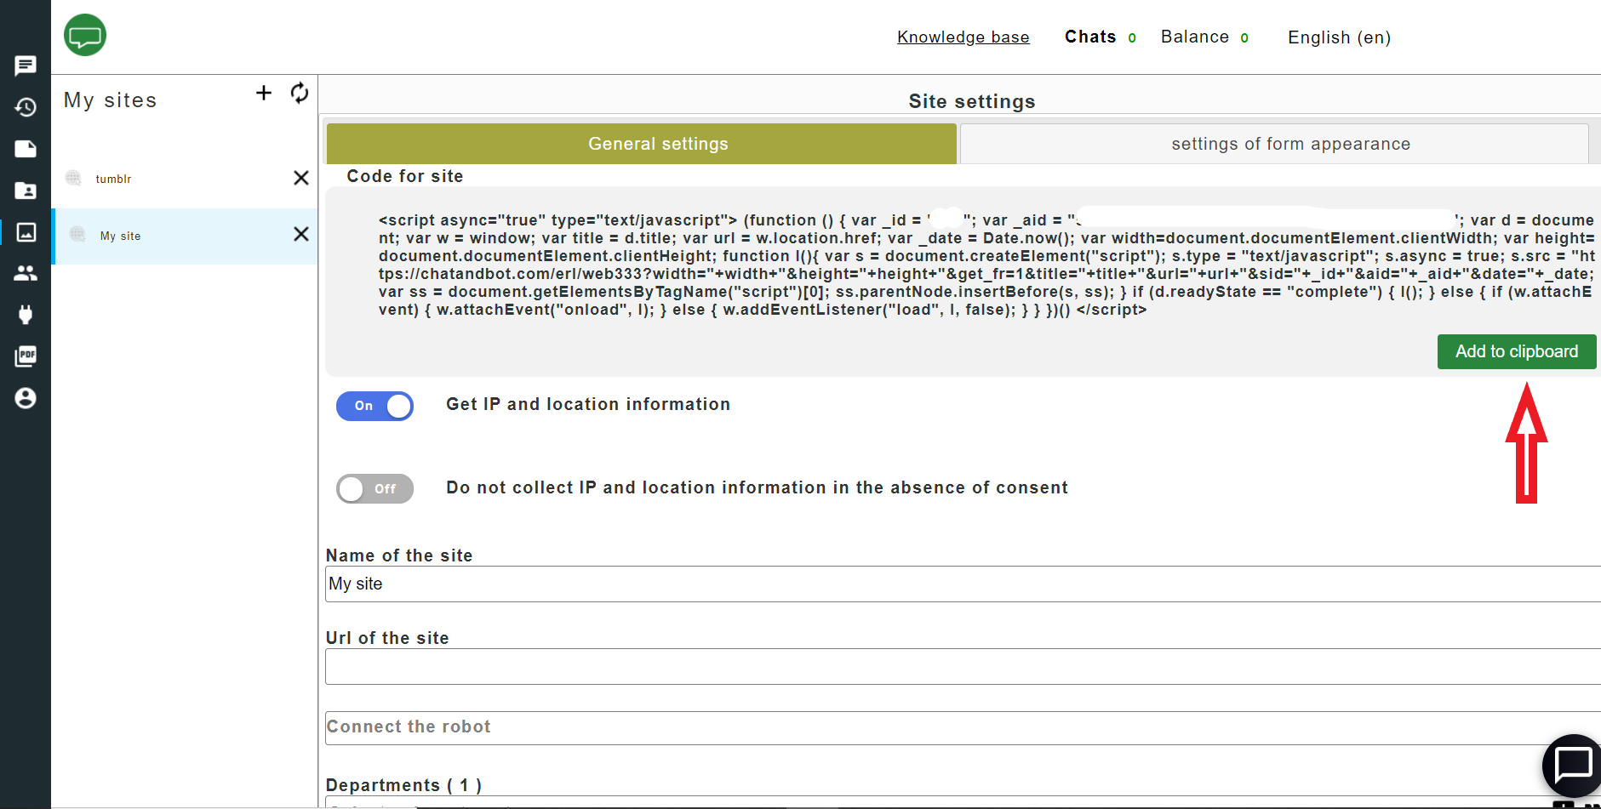1601x809 pixels.
Task: Open the English (en) language selector
Action: click(x=1338, y=37)
